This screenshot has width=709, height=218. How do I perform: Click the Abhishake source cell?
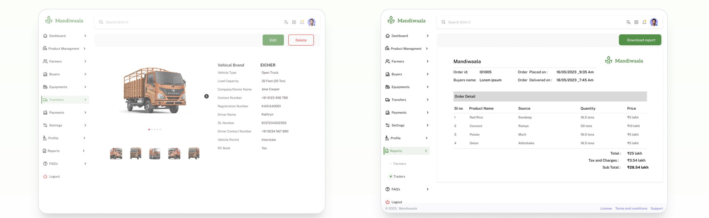pos(526,143)
